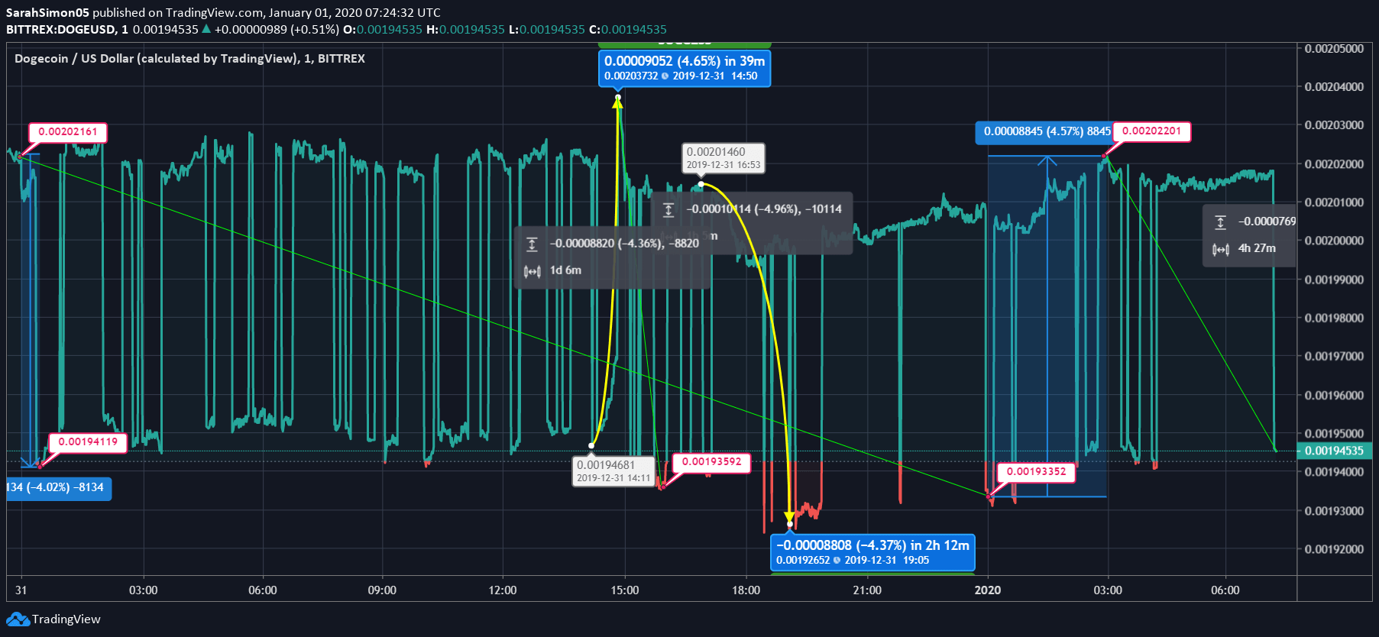Click the current price tag 0.00194535 on axis
1379x637 pixels.
click(x=1333, y=451)
